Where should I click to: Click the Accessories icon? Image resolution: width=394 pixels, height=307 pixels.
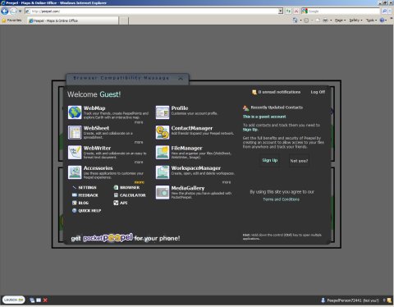click(x=75, y=172)
